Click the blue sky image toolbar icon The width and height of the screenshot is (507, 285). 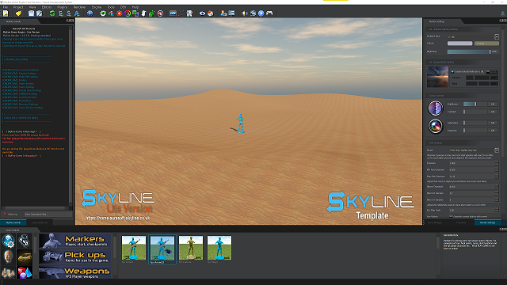pyautogui.click(x=173, y=13)
